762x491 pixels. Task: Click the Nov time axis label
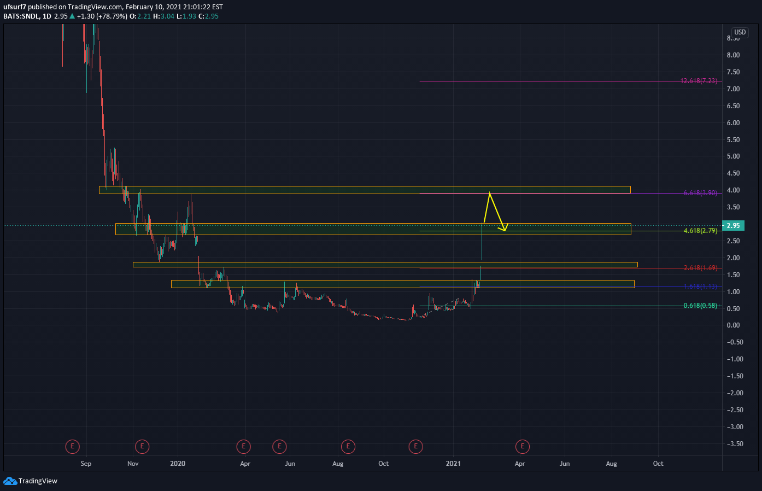pos(133,464)
